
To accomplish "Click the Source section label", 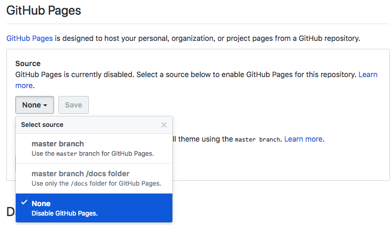I will pos(28,63).
